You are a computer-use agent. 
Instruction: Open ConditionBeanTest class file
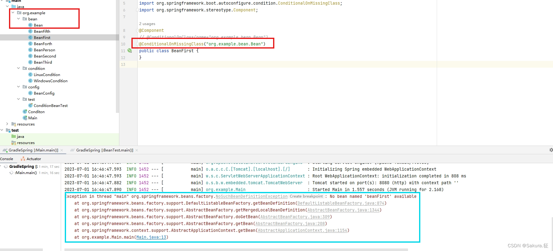[51, 105]
